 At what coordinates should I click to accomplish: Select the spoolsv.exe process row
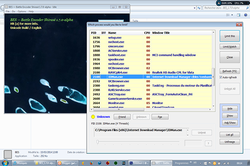(151, 59)
